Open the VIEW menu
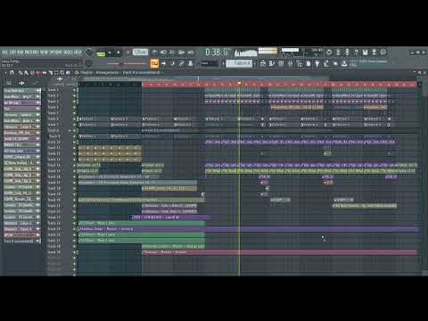Screen dimensions: 428x321 [44, 53]
